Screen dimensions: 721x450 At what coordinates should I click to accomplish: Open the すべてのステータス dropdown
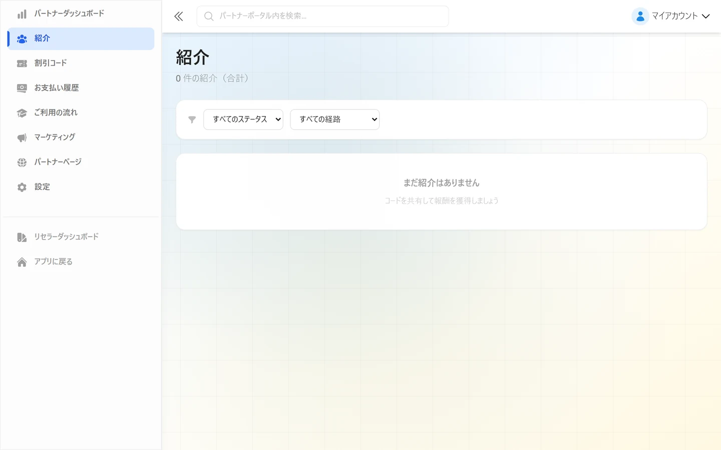243,119
